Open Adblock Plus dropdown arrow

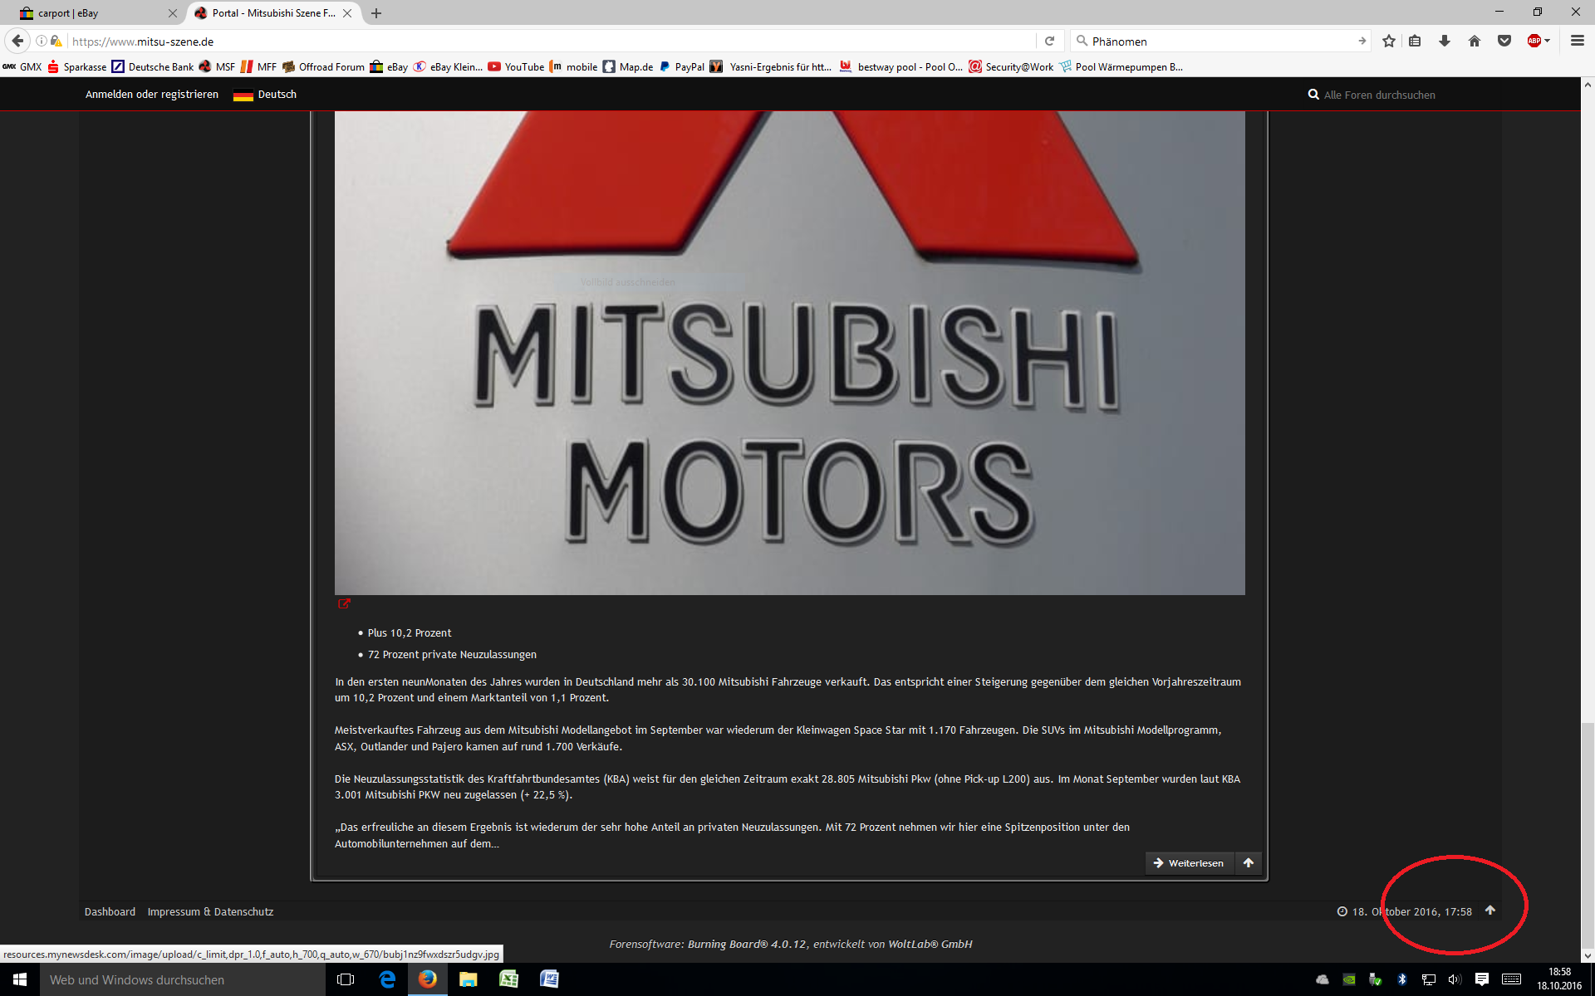point(1548,41)
